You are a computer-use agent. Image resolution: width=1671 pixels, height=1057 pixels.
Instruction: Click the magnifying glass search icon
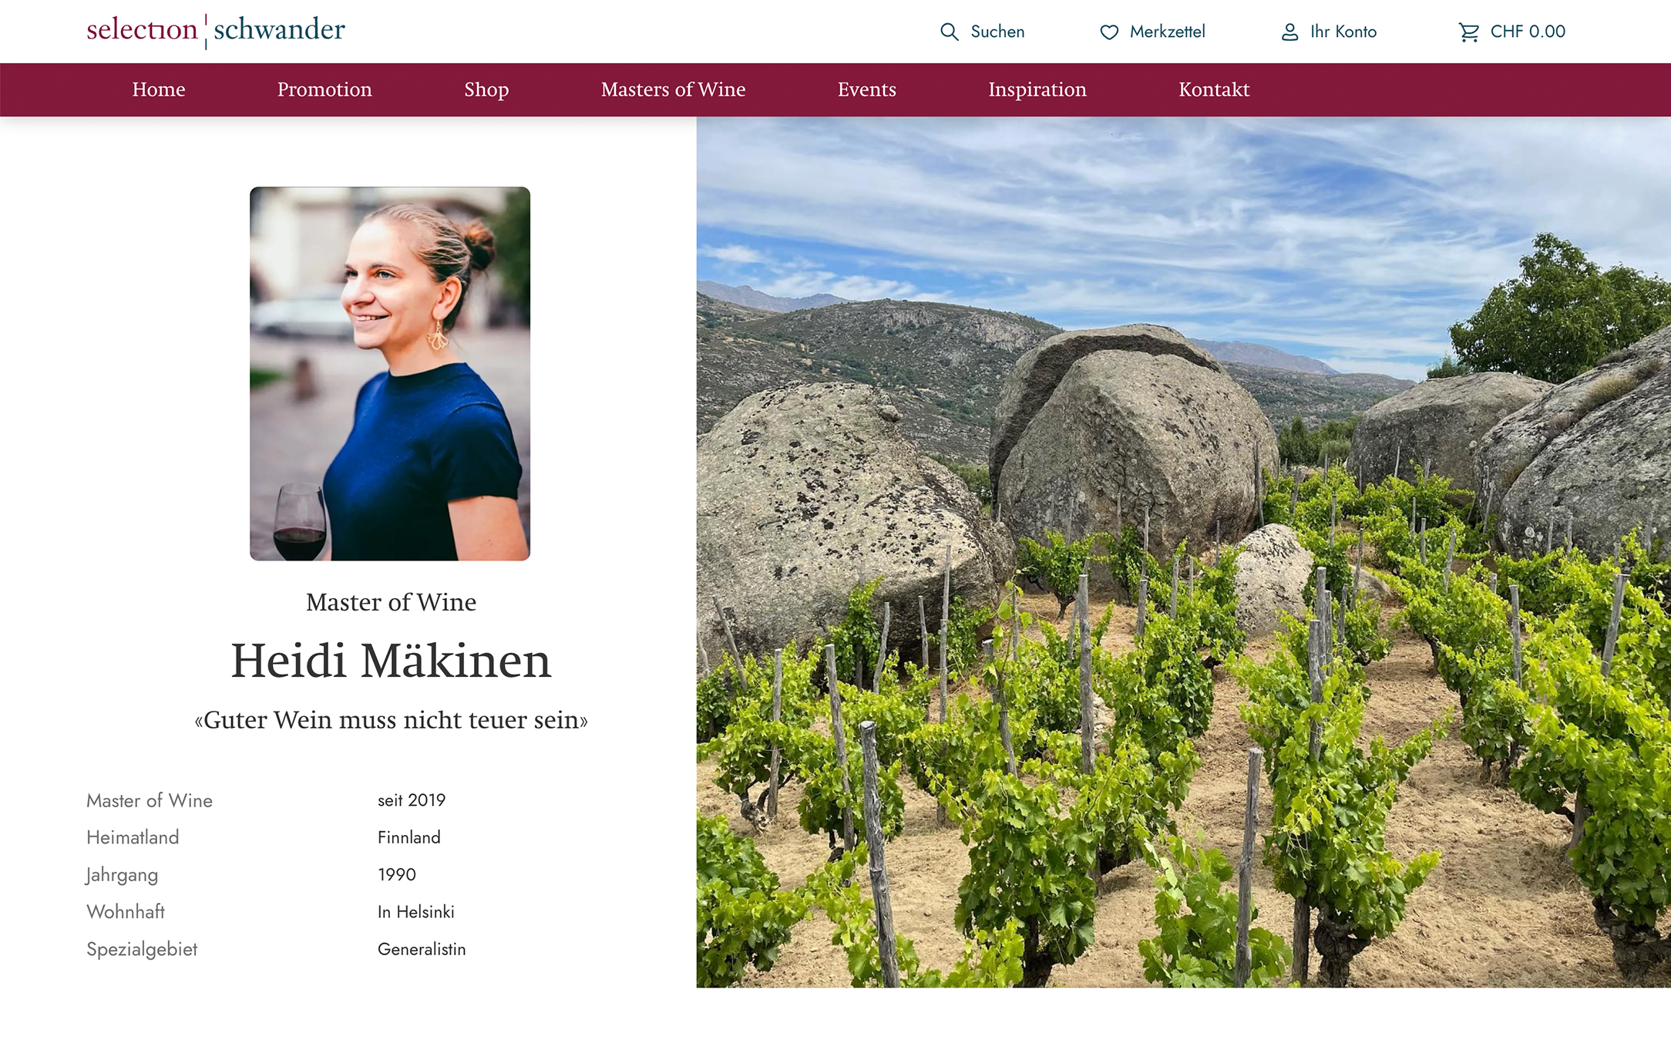(x=949, y=32)
